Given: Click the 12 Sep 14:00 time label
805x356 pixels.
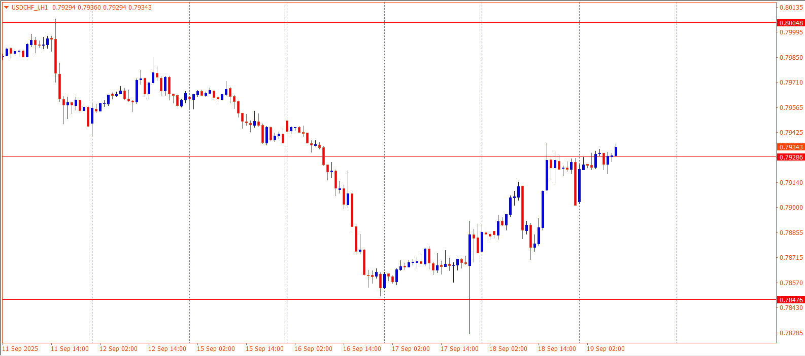Looking at the screenshot, I should 167,349.
